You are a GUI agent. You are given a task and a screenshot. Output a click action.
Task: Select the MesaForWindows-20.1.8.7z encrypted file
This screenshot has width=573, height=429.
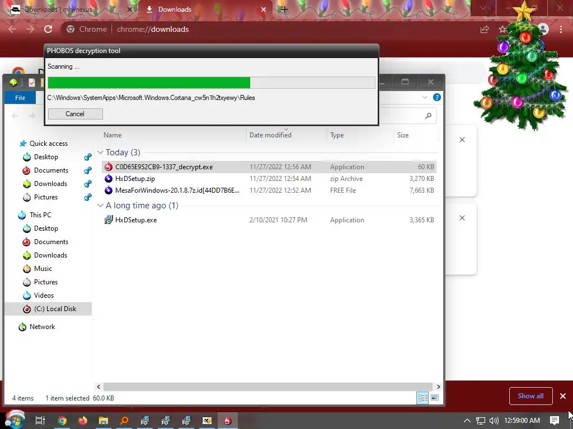coord(269,190)
